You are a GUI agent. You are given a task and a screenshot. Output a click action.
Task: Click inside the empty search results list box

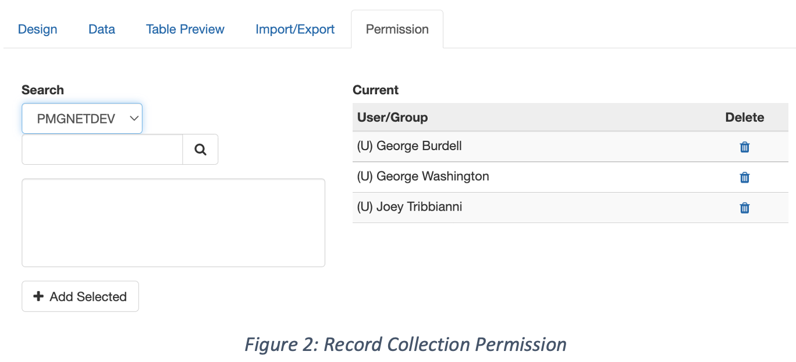pyautogui.click(x=173, y=223)
